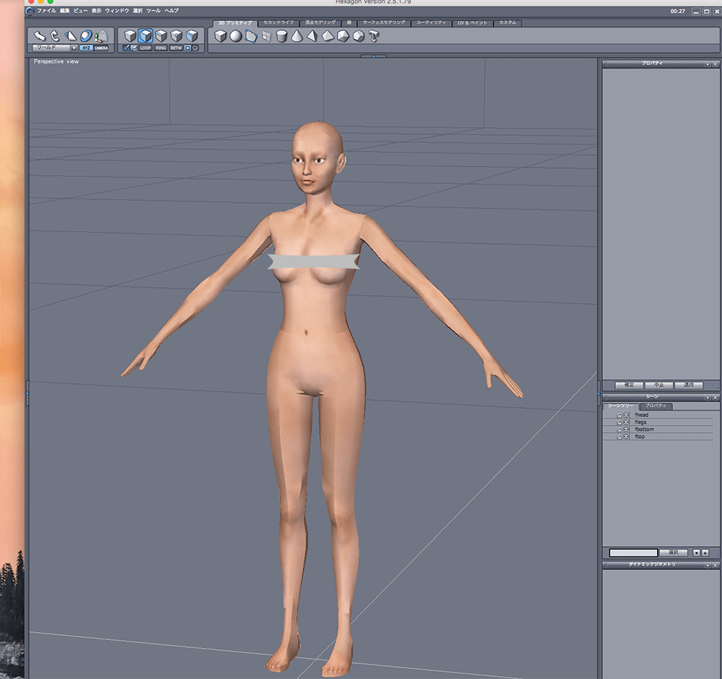Toggle the XYZ axis mode
The height and width of the screenshot is (679, 722).
click(x=86, y=48)
